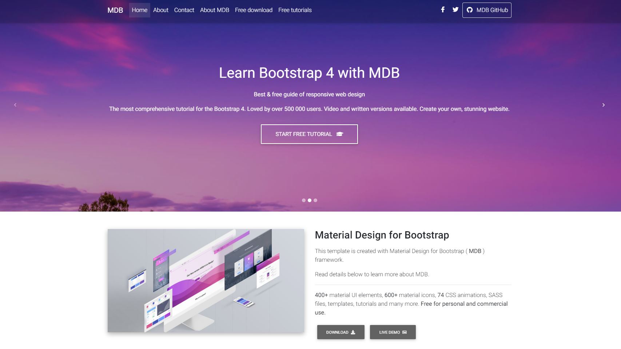
Task: Open the Contact navigation item
Action: point(184,10)
